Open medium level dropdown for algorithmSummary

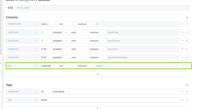tap(97, 57)
